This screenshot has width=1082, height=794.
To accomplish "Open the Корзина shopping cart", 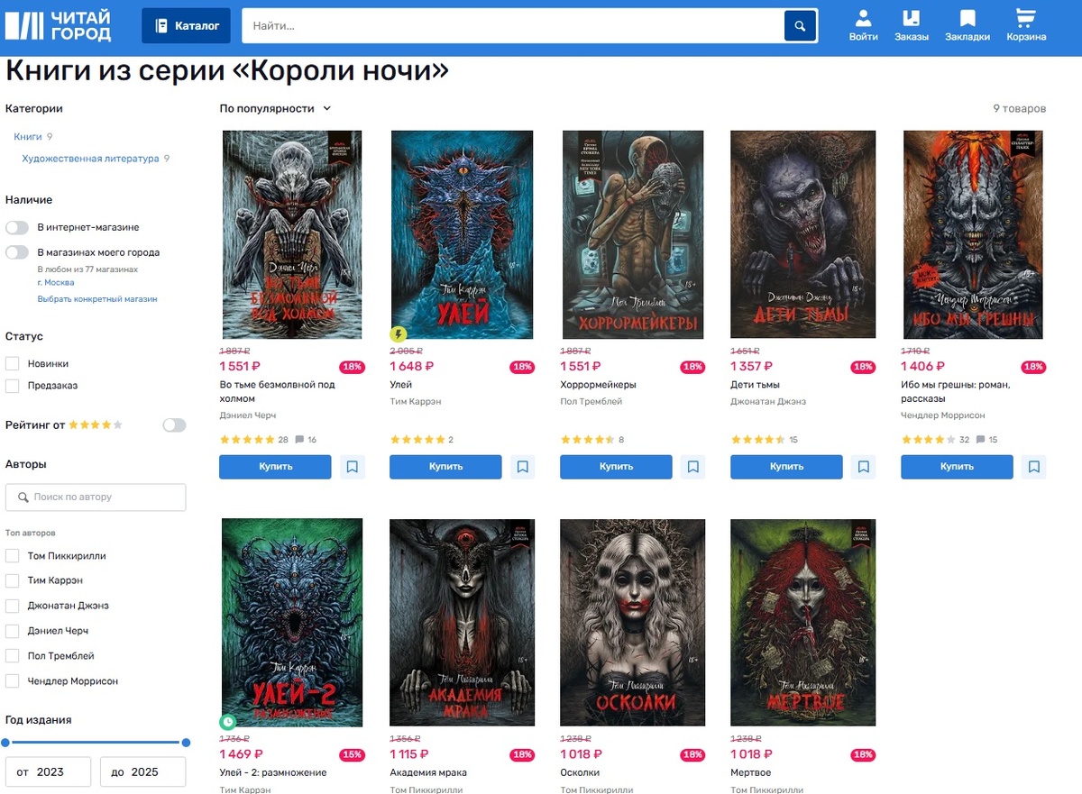I will 1026,25.
